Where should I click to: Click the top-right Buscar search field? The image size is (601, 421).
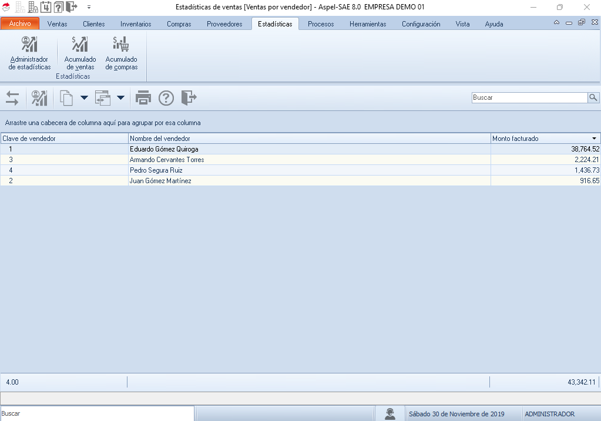coord(529,98)
